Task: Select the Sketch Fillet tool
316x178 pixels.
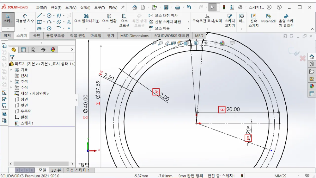Action: (59, 28)
